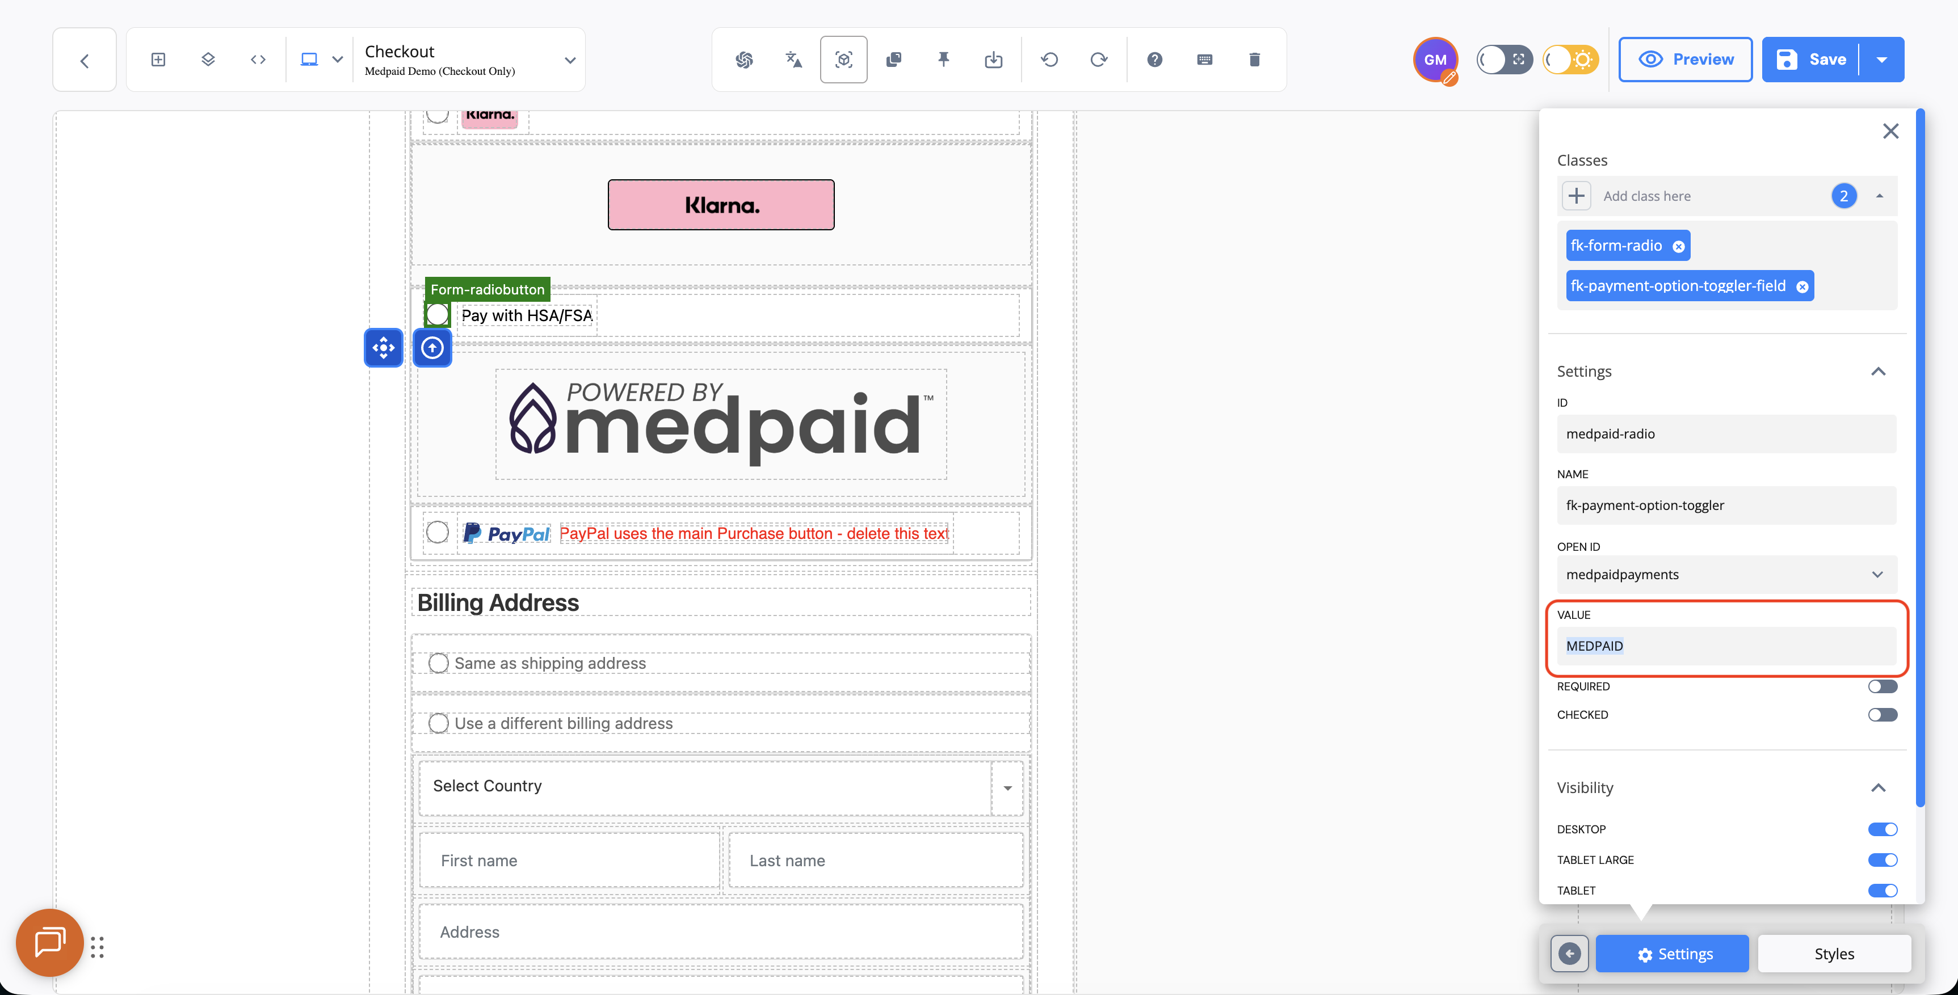Screen dimensions: 1958x995
Task: Click the move element handle icon
Action: click(383, 348)
